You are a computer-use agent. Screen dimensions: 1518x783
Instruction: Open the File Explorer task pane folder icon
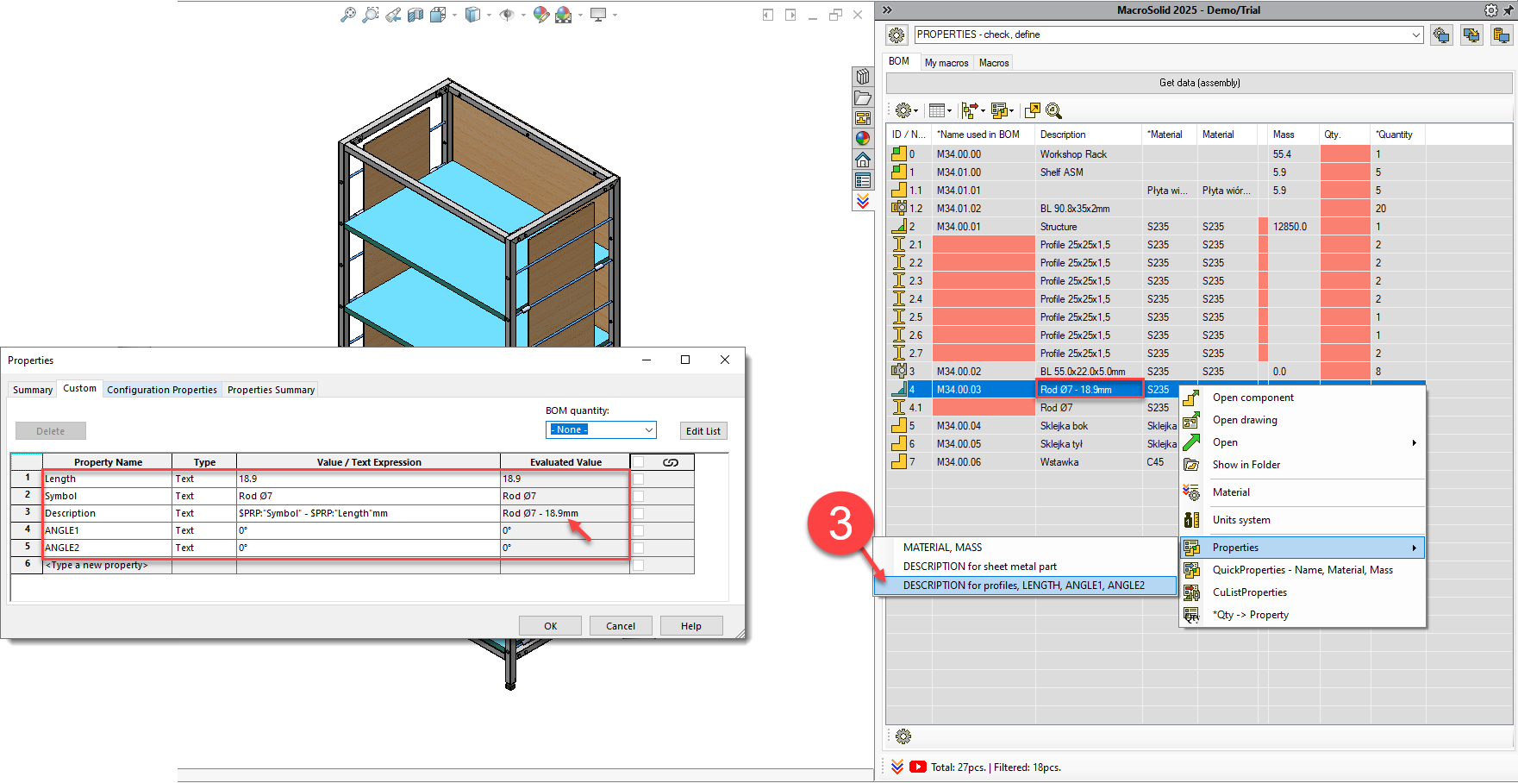click(863, 97)
